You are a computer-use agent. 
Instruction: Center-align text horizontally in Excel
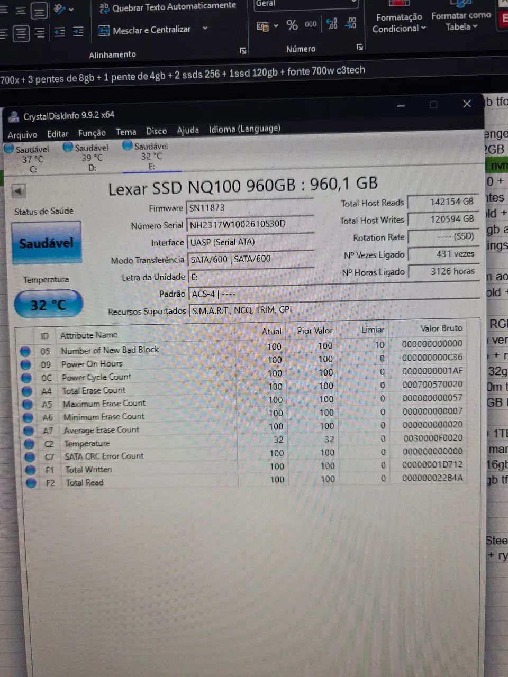click(x=21, y=34)
